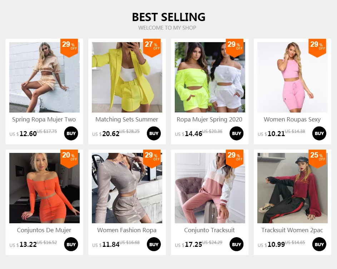Click BUY button for Spring Ropa Mujer Two
337x269 pixels.
[71, 133]
